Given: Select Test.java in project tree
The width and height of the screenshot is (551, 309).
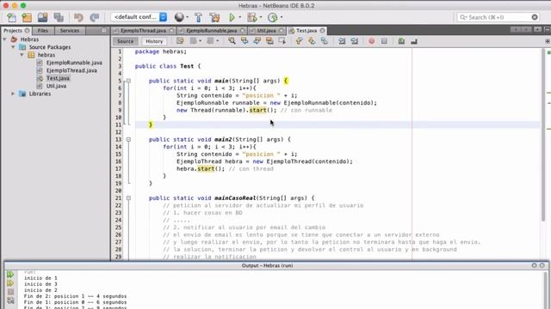Looking at the screenshot, I should [x=58, y=78].
